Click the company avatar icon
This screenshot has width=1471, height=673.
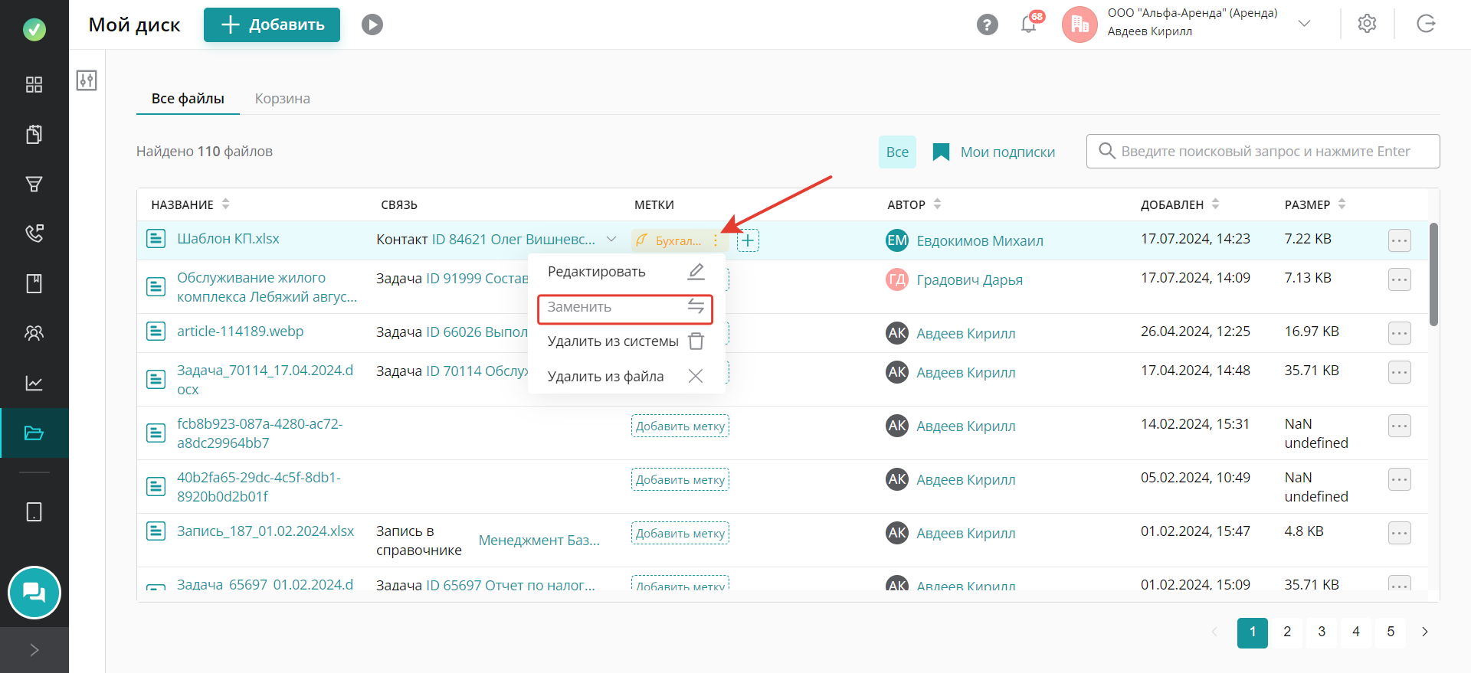[1079, 25]
